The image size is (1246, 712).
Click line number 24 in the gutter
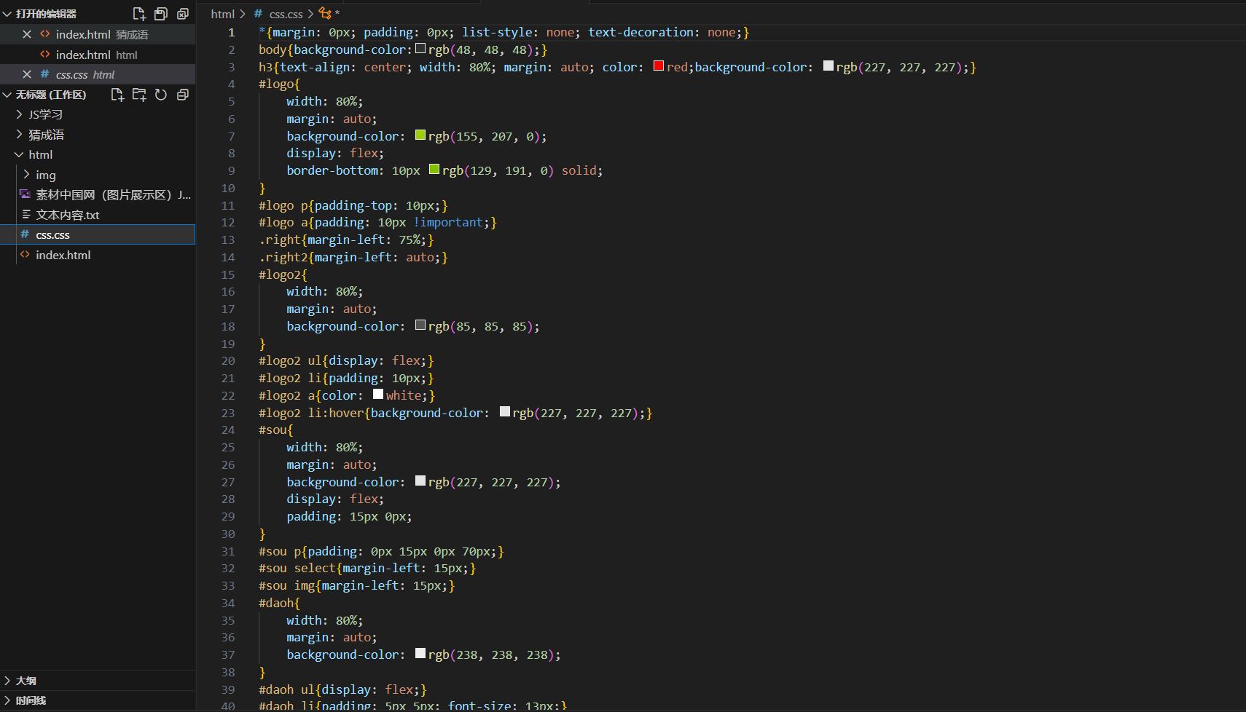tap(228, 430)
